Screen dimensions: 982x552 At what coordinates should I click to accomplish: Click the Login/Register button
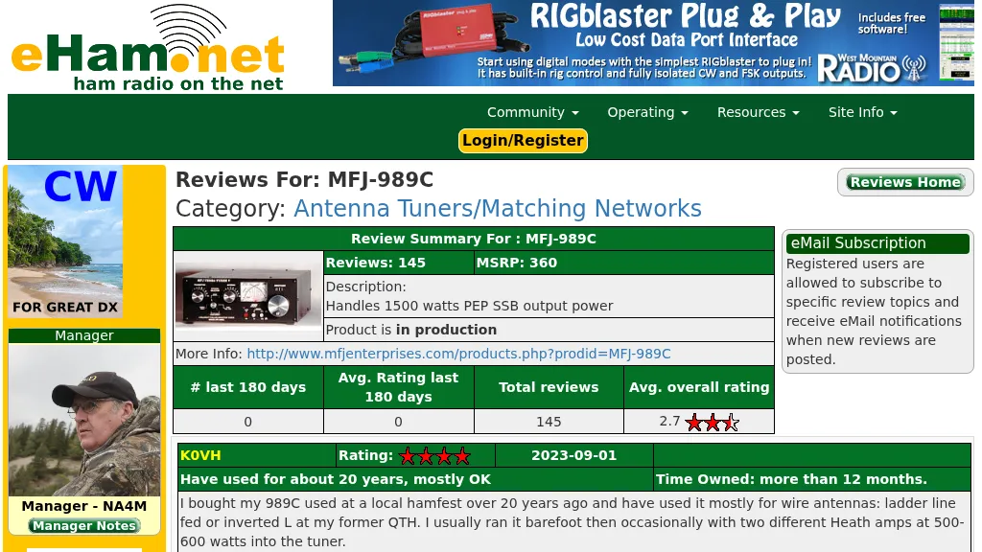[523, 140]
